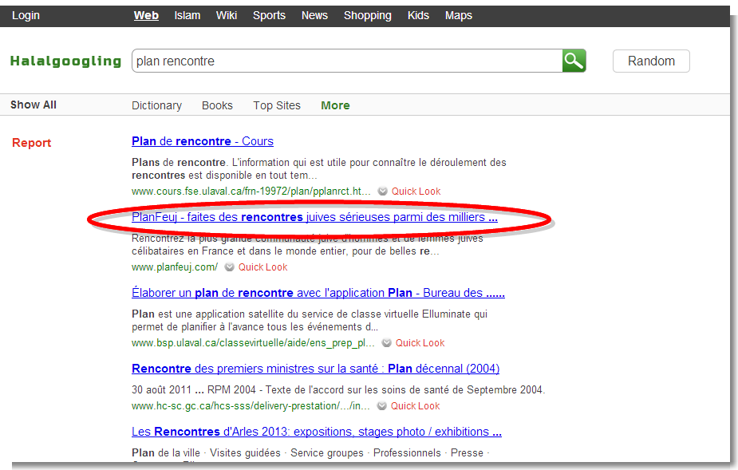Click the red Report link
The image size is (738, 470).
coord(32,143)
